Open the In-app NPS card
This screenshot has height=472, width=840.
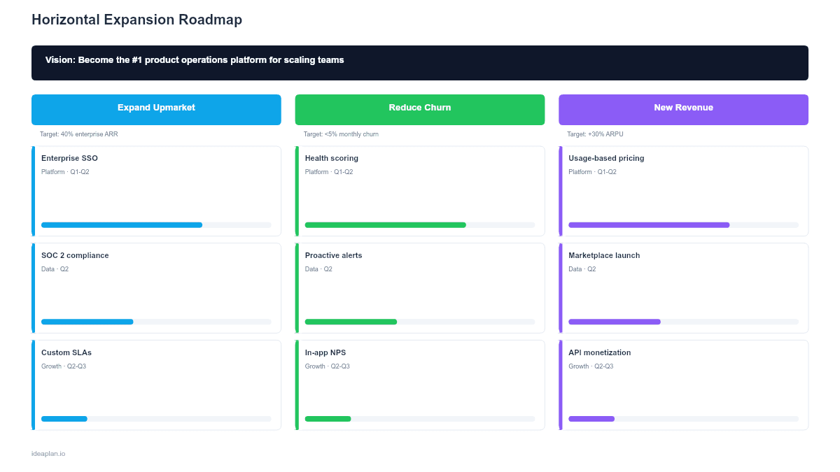click(420, 385)
